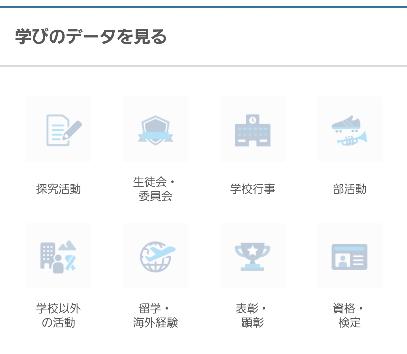Image resolution: width=407 pixels, height=354 pixels.
Task: Select the 学校行事 school building icon
Action: 252,129
